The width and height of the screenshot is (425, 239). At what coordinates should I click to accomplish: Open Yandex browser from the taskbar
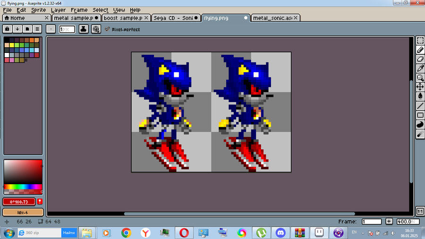coord(145,233)
